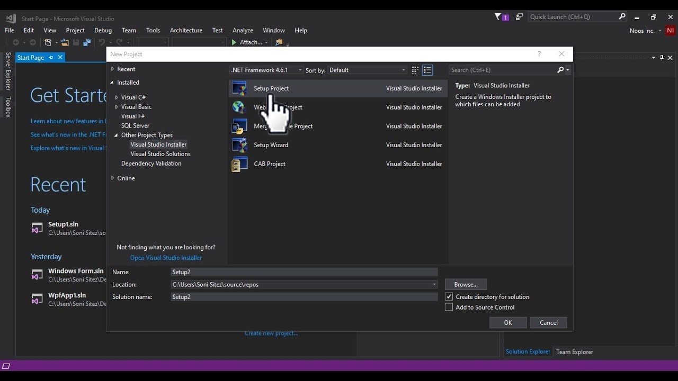Click the Find in Files toolbar icon
The image size is (678, 381).
279,42
